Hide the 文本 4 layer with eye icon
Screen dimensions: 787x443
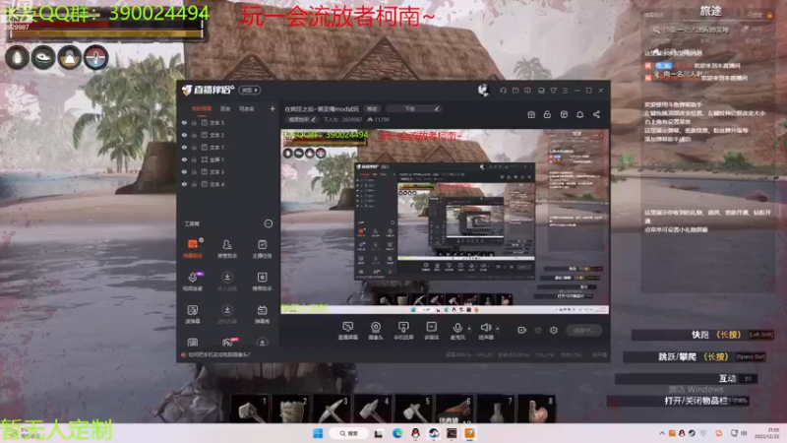184,184
